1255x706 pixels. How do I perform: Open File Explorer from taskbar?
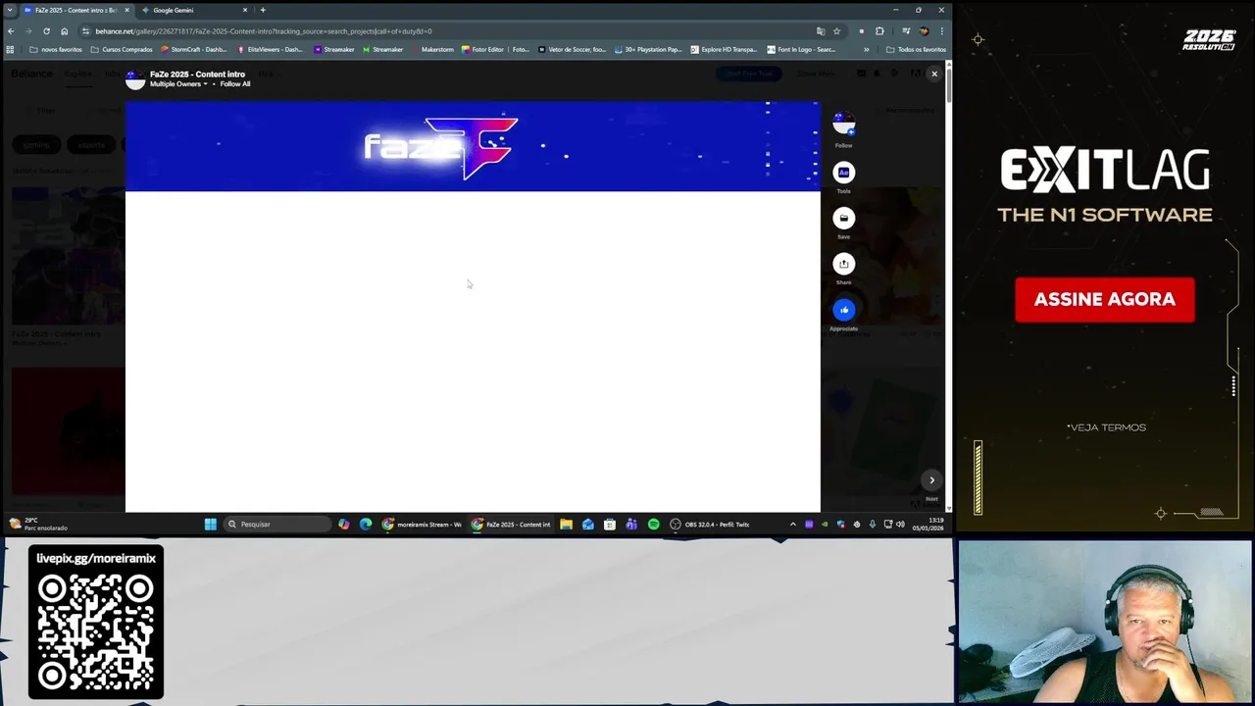566,525
